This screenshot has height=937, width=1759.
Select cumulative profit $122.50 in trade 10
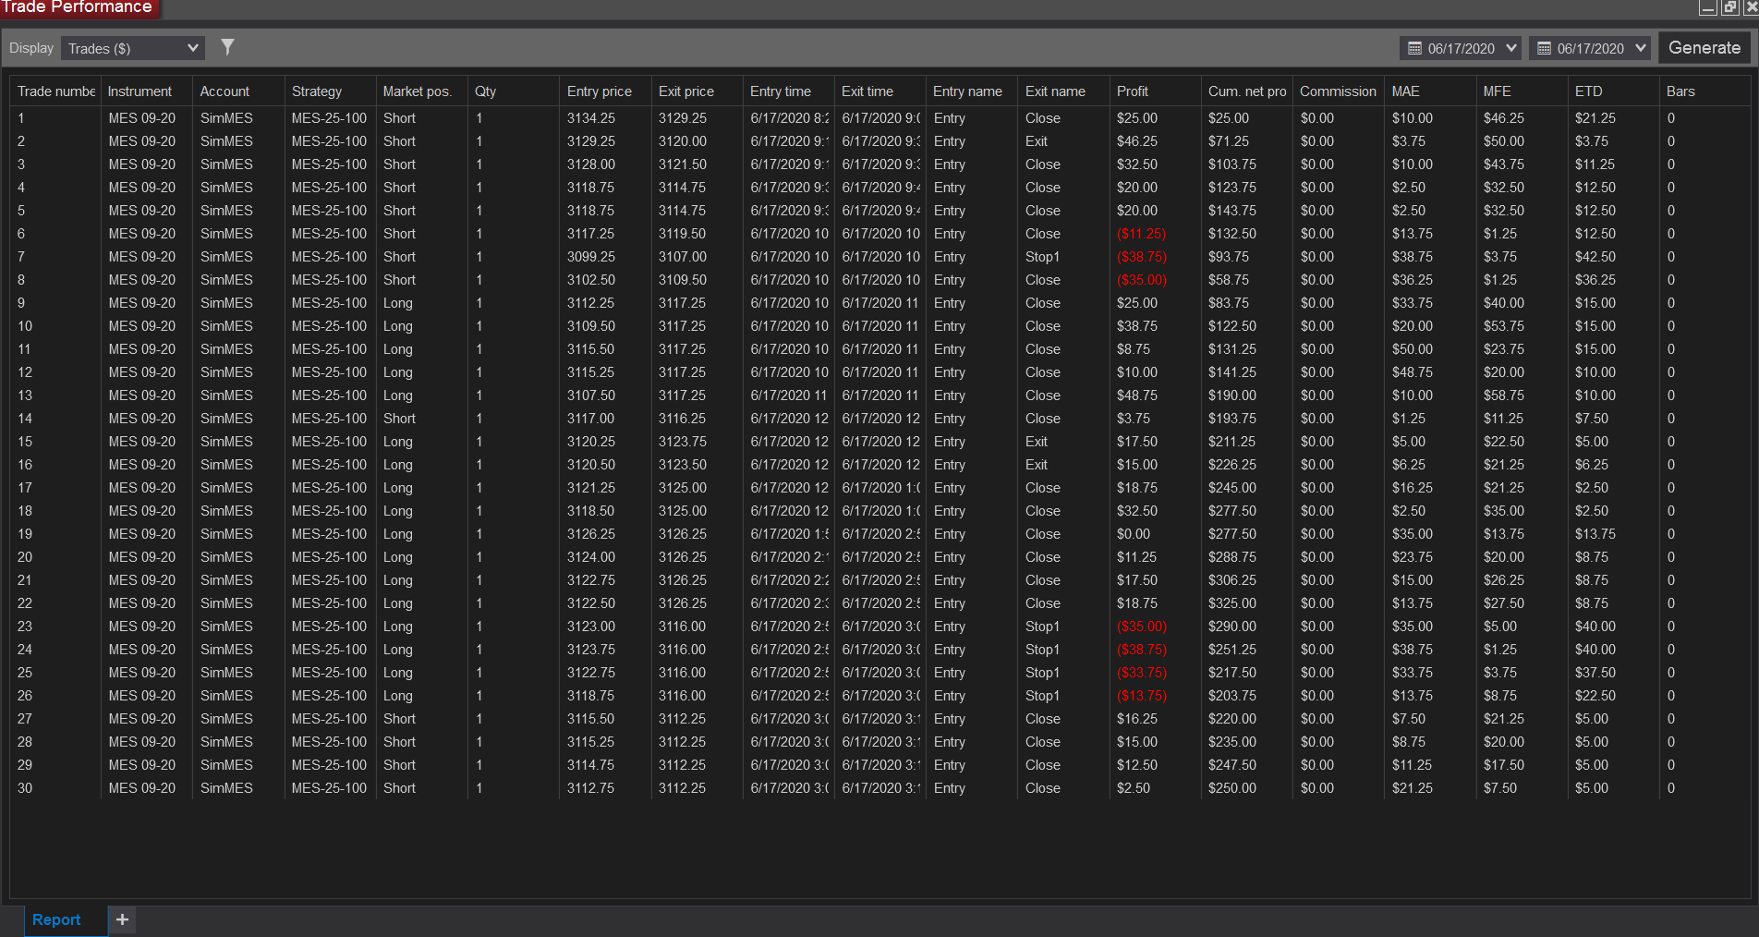(1232, 326)
